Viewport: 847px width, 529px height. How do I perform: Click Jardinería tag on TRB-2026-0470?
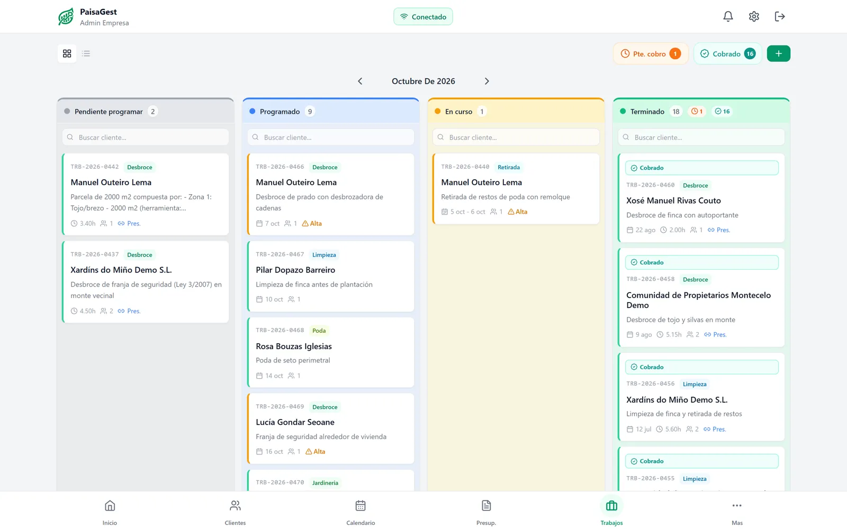pos(325,482)
